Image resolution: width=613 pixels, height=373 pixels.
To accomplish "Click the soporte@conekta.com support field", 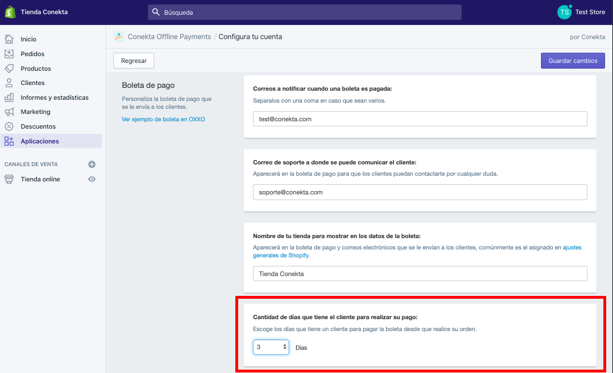I will (420, 192).
